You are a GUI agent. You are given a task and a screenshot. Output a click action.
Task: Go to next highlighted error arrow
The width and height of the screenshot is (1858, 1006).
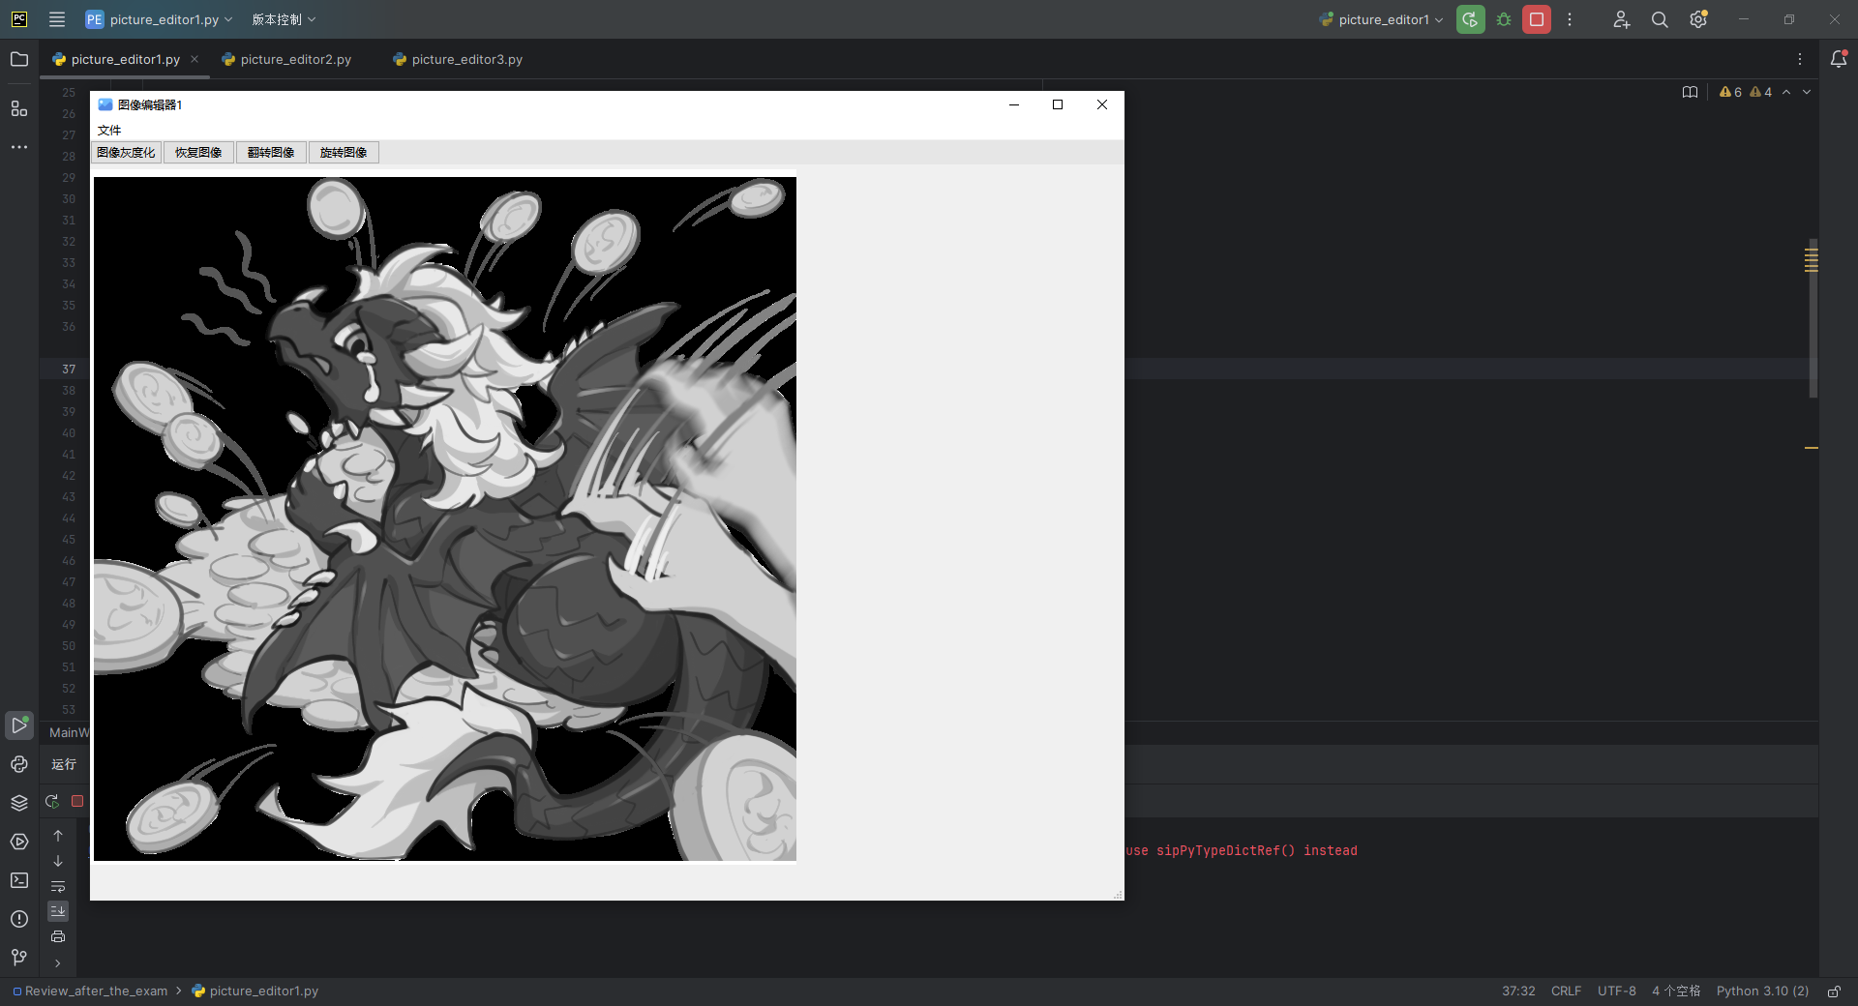click(1807, 92)
